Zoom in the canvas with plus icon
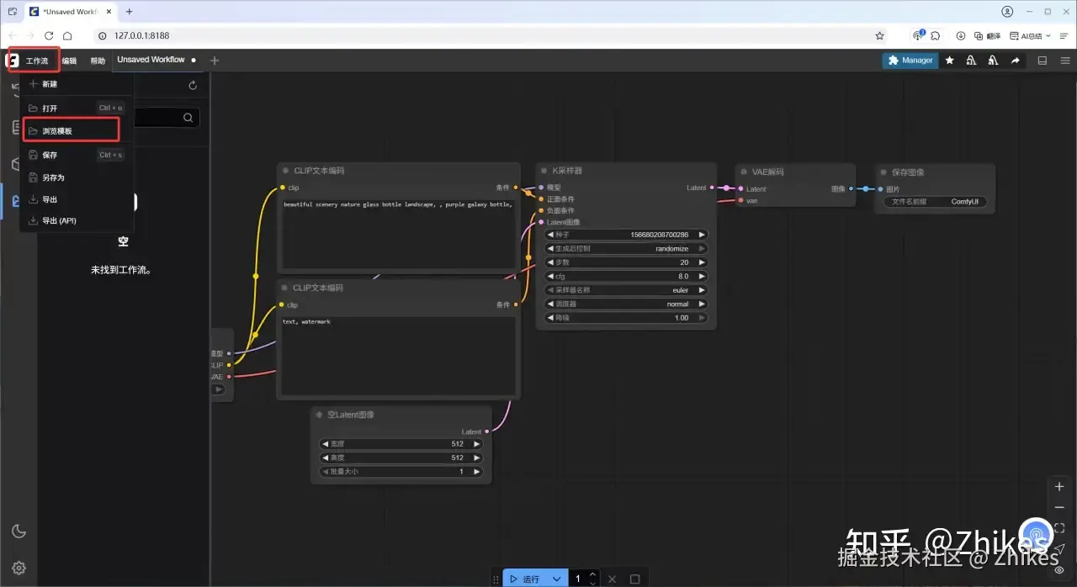The image size is (1077, 587). tap(1059, 487)
